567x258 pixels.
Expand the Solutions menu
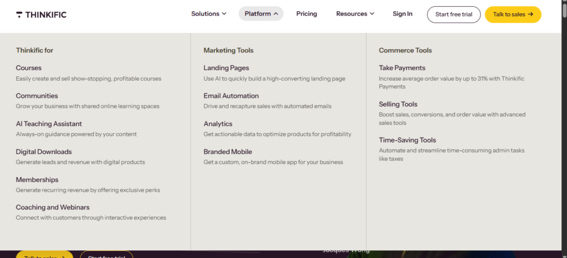tap(209, 14)
